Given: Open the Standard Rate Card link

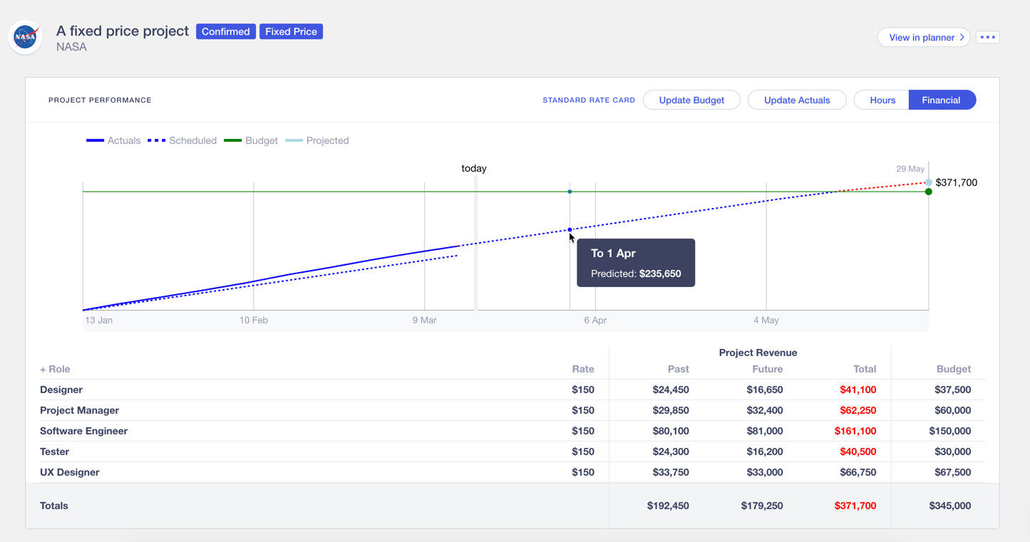Looking at the screenshot, I should tap(588, 100).
